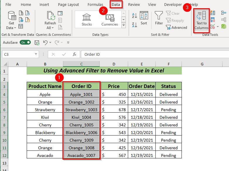Image resolution: width=229 pixels, height=171 pixels.
Task: Click the Save icon in quick access toolbar
Action: coord(37,43)
